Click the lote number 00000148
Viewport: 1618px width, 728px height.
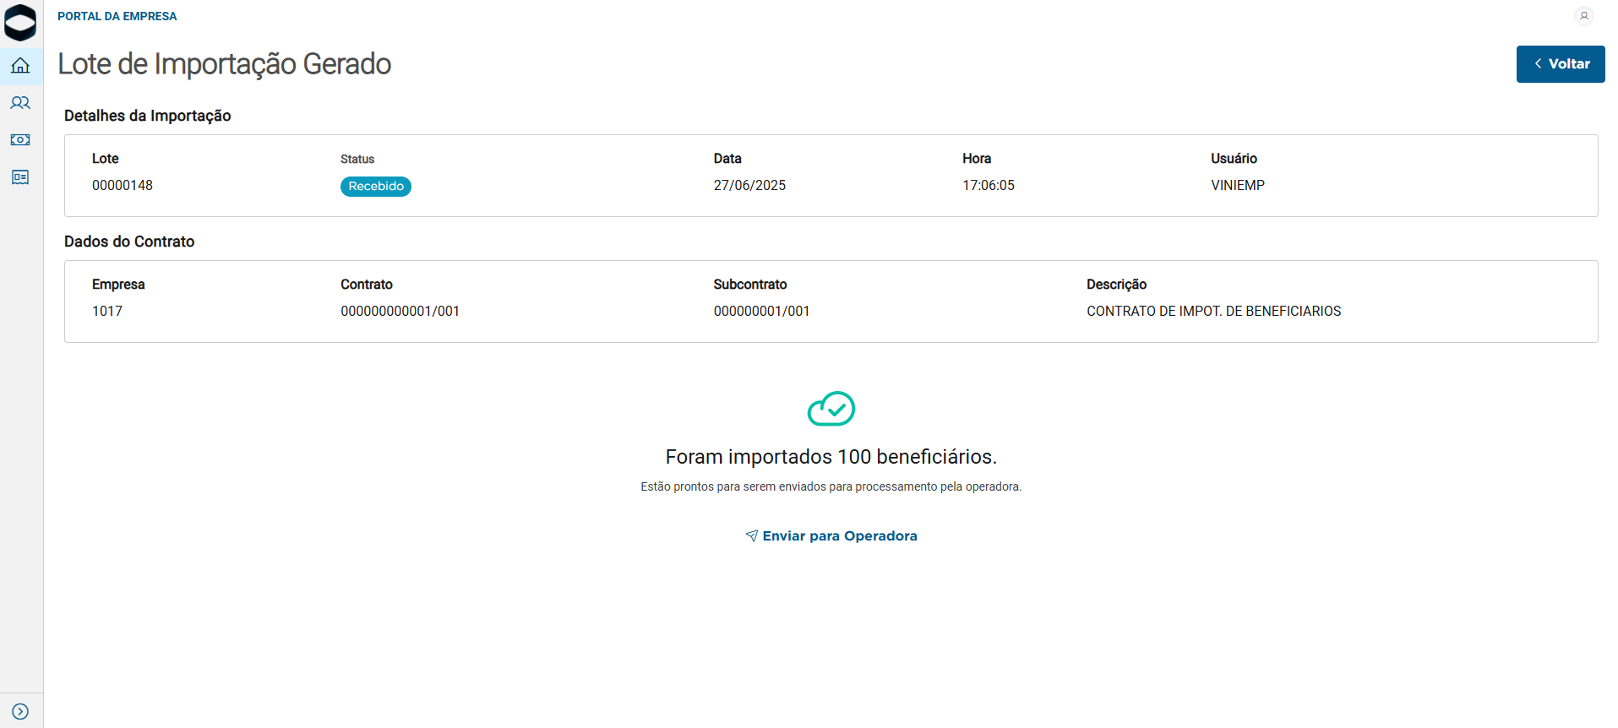(x=123, y=186)
